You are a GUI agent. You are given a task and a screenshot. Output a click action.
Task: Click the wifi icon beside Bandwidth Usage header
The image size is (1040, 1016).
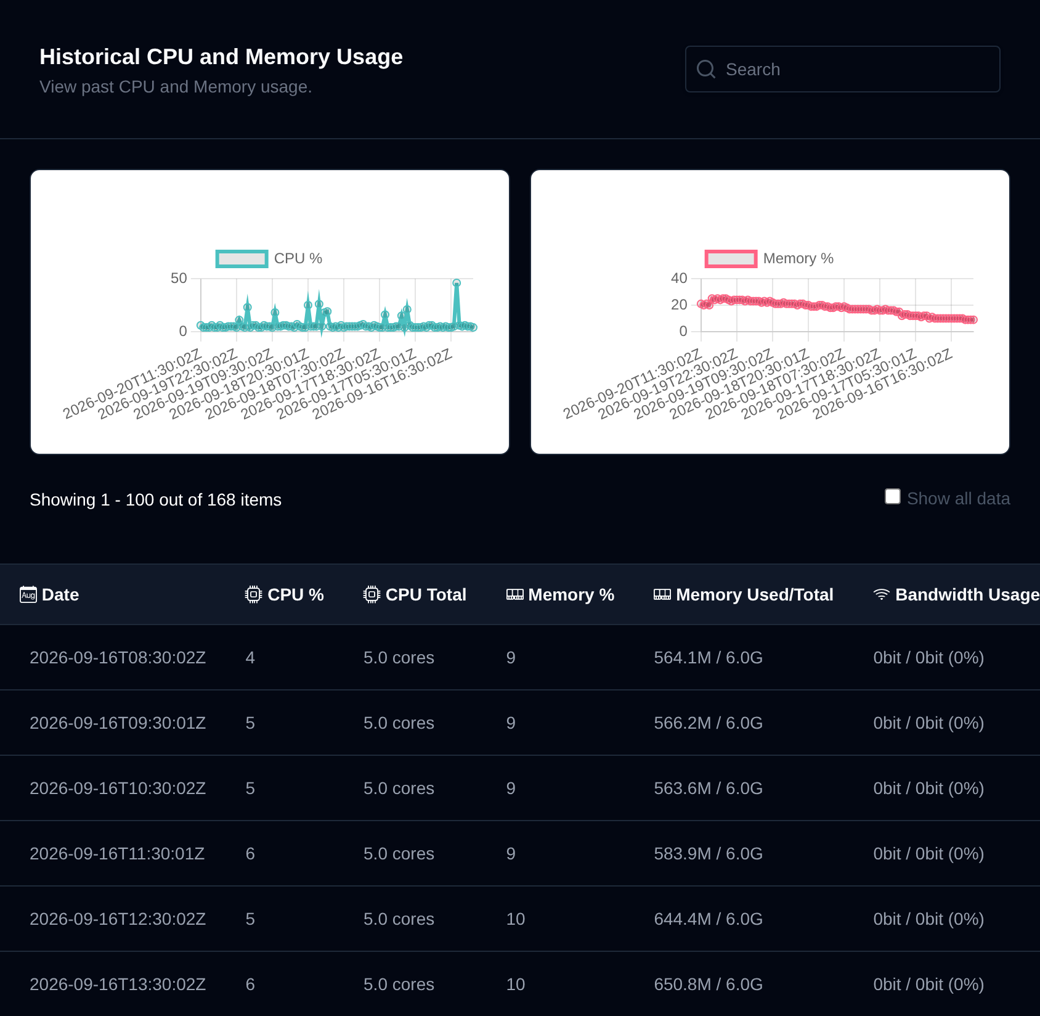[x=882, y=594]
